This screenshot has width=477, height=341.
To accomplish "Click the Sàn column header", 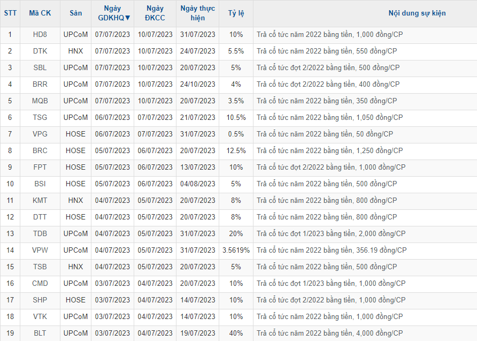I will click(x=75, y=13).
